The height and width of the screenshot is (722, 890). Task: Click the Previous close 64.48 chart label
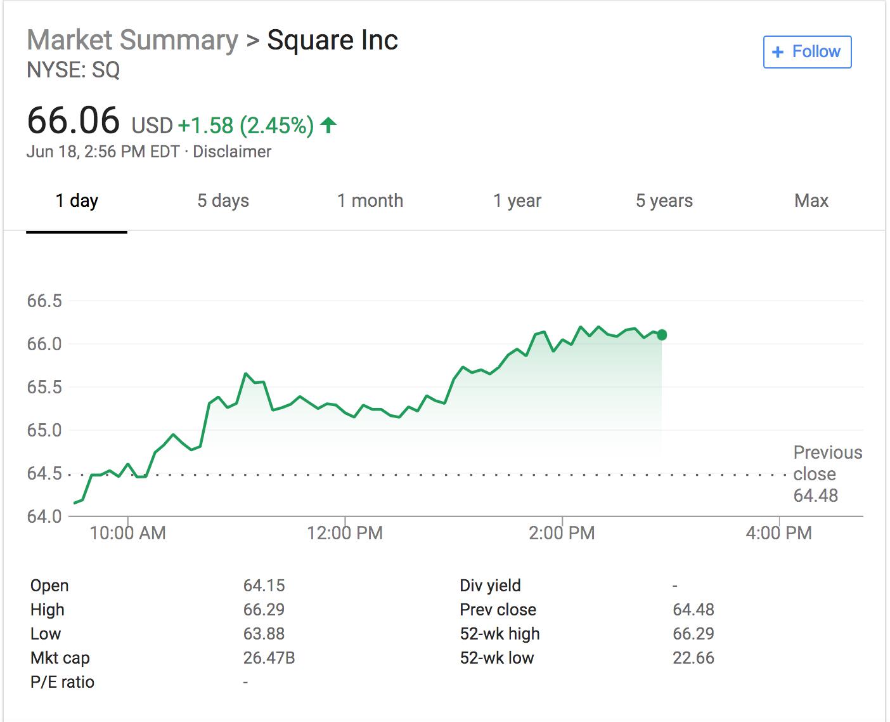pos(828,474)
